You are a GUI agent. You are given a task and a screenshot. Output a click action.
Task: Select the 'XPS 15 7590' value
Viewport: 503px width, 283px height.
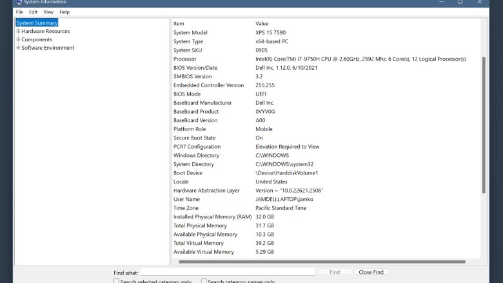(270, 32)
